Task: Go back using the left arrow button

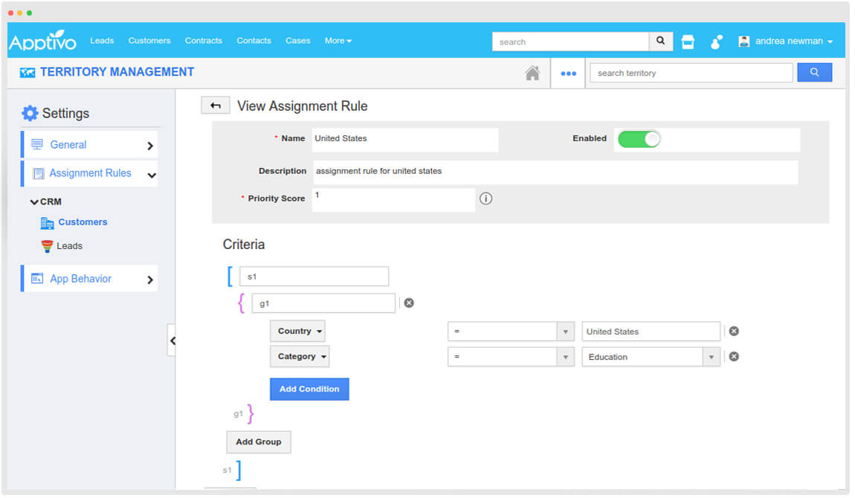Action: click(216, 106)
